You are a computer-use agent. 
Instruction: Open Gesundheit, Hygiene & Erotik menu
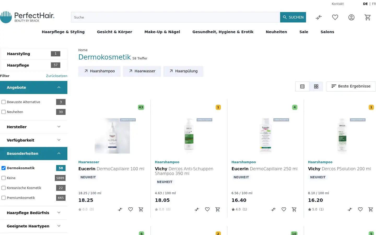(223, 32)
